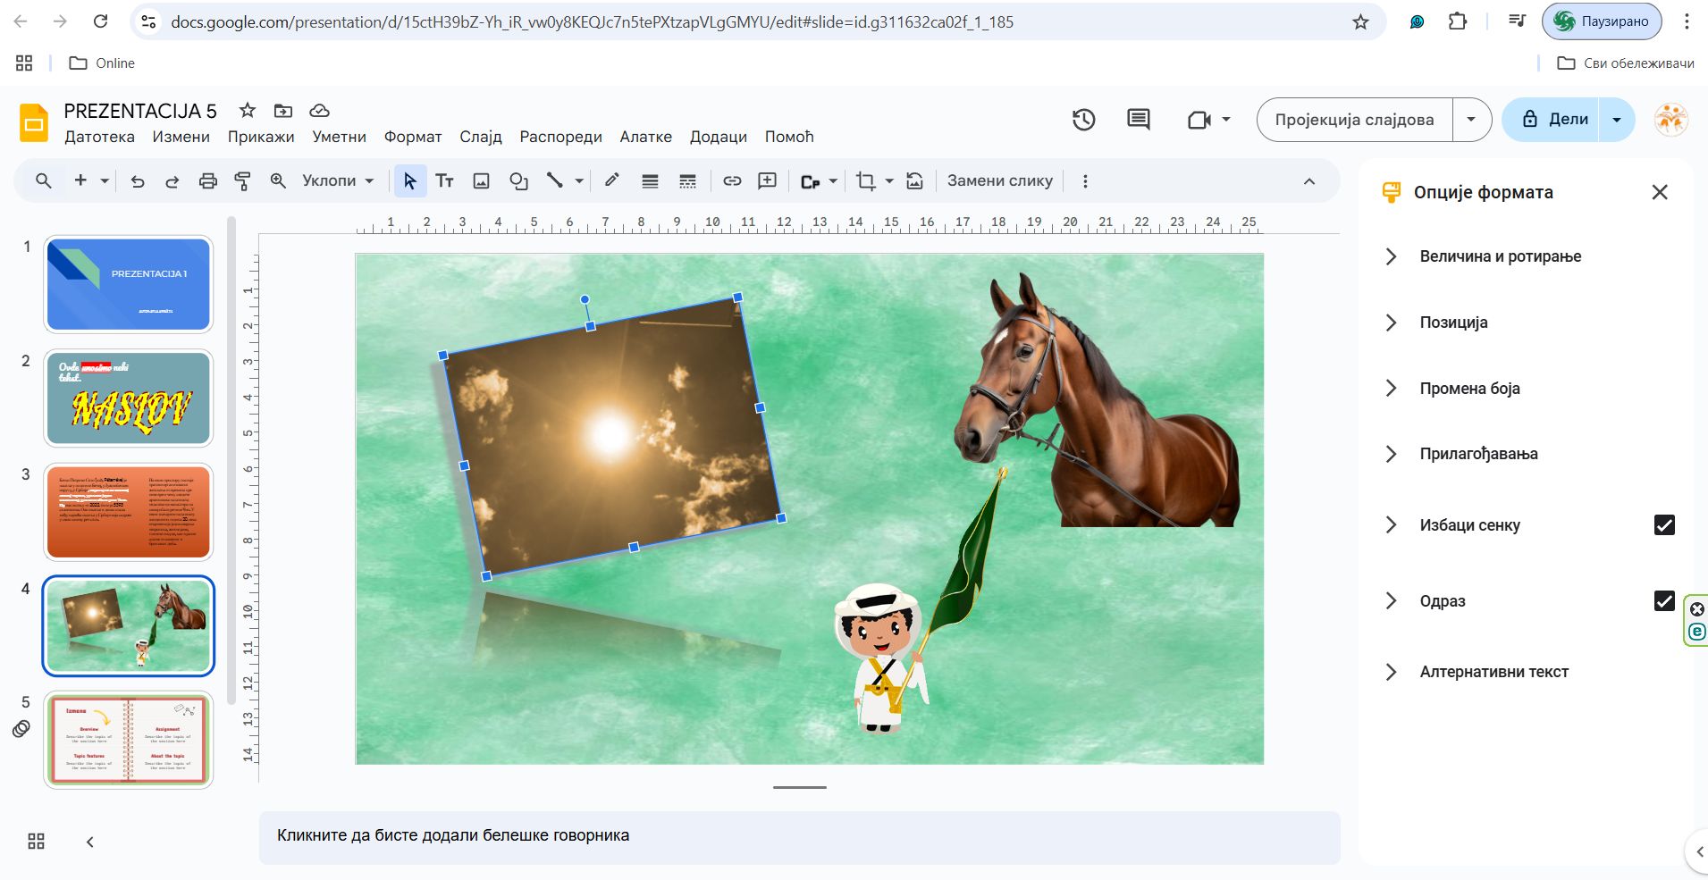The height and width of the screenshot is (880, 1708).
Task: Expand the Промена боја section
Action: coord(1469,389)
